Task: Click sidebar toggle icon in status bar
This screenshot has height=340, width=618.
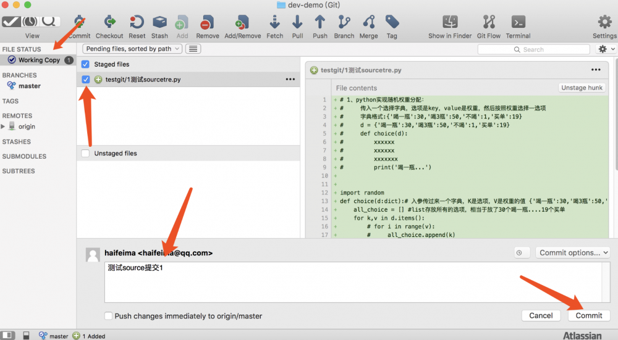Action: tap(7, 335)
